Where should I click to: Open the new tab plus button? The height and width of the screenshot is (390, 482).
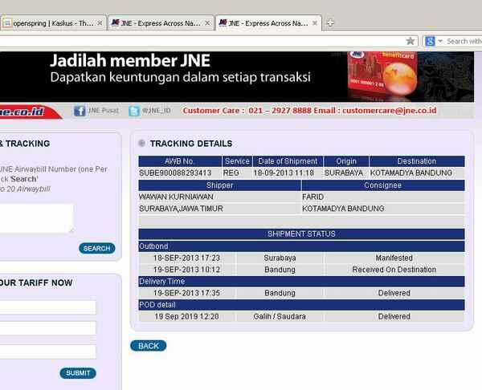point(330,23)
